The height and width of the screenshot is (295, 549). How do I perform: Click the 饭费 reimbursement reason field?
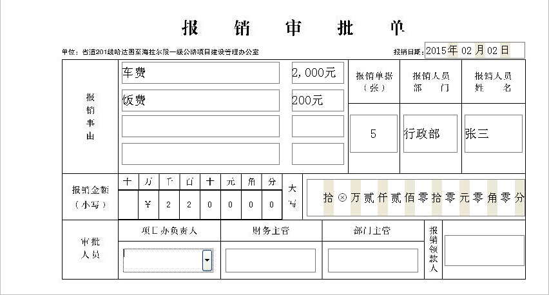[x=200, y=100]
